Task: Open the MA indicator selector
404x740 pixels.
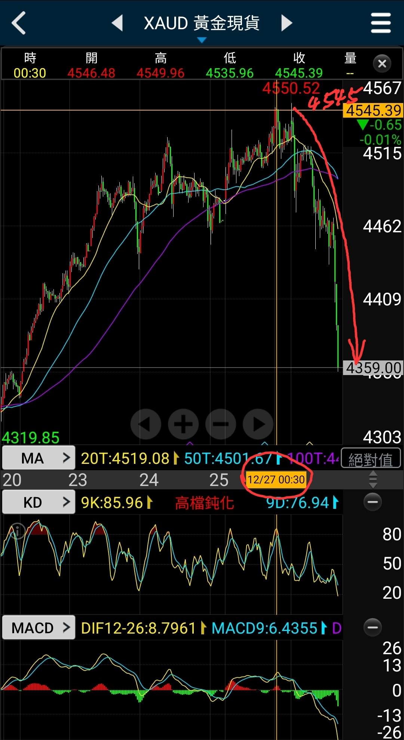Action: [x=39, y=458]
